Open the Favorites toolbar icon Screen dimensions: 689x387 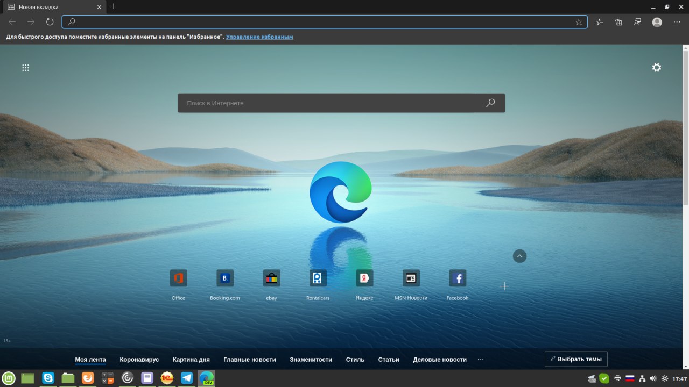600,22
